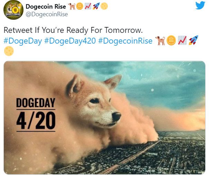Image resolution: width=209 pixels, height=175 pixels.
Task: Click the dog emoji in tweet text
Action: click(x=160, y=40)
